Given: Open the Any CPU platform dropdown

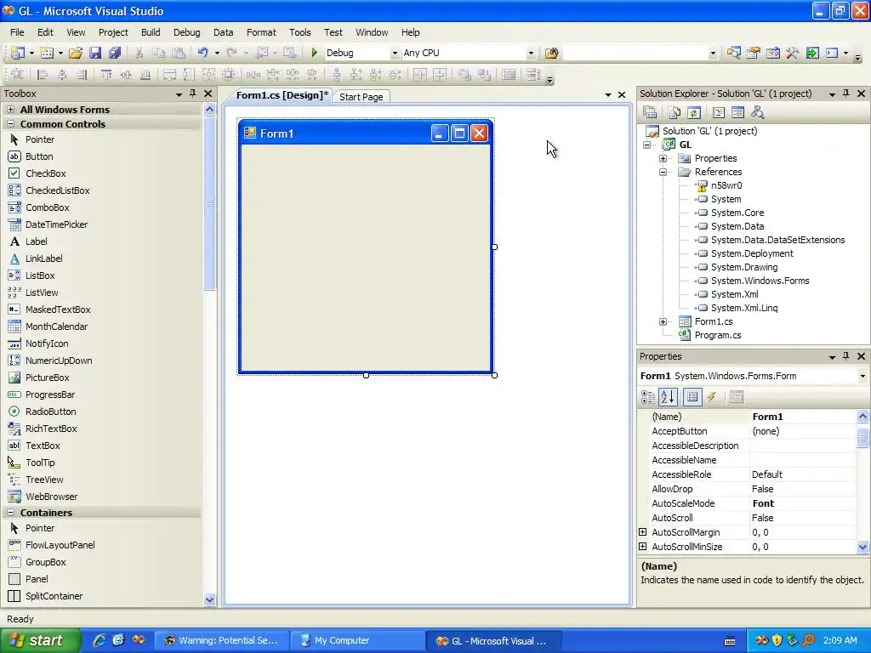Looking at the screenshot, I should pos(531,54).
